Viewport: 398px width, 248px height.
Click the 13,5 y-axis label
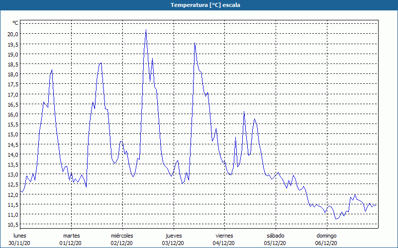[x=13, y=165]
